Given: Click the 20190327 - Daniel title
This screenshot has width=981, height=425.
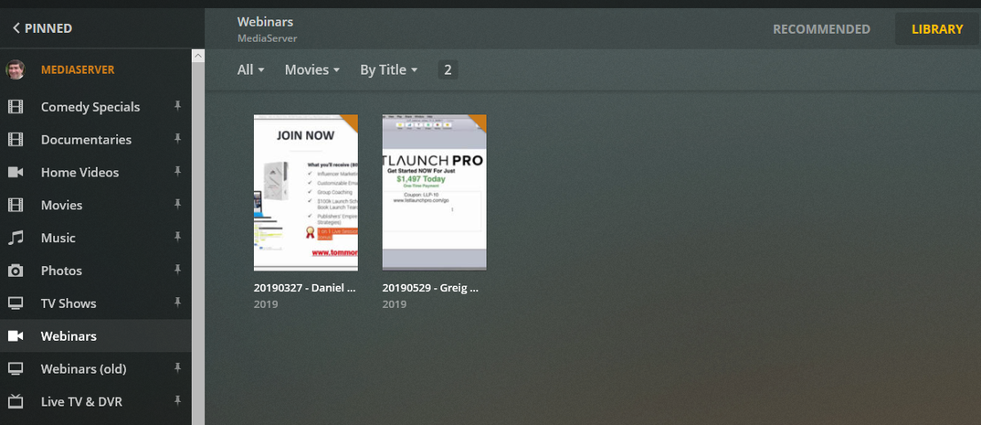Looking at the screenshot, I should click(x=305, y=289).
